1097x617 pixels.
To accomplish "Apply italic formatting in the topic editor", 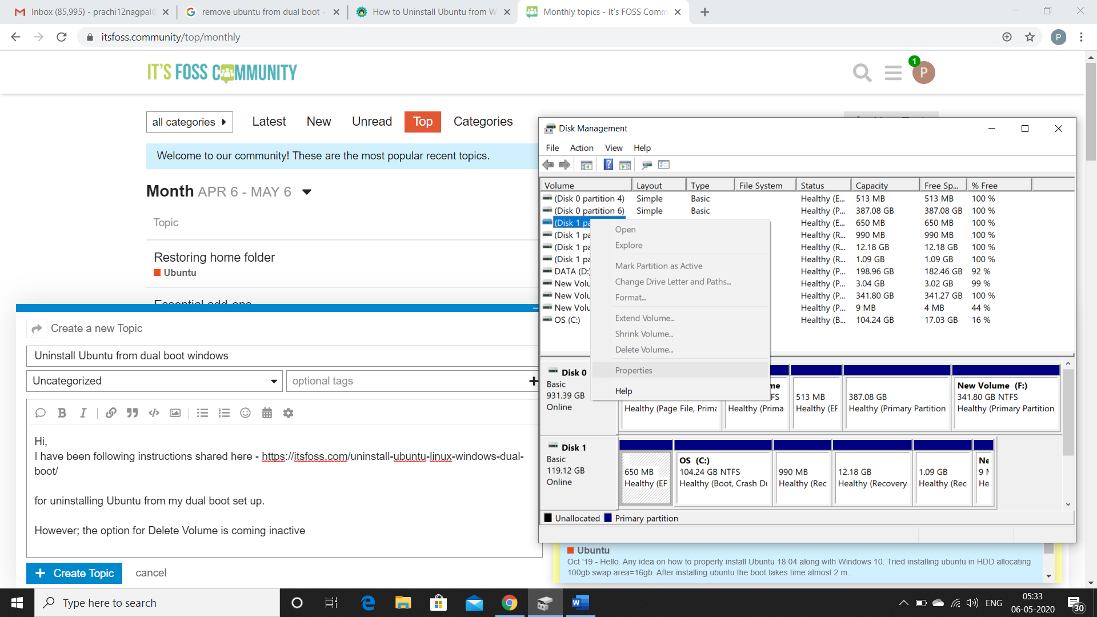I will pos(83,412).
